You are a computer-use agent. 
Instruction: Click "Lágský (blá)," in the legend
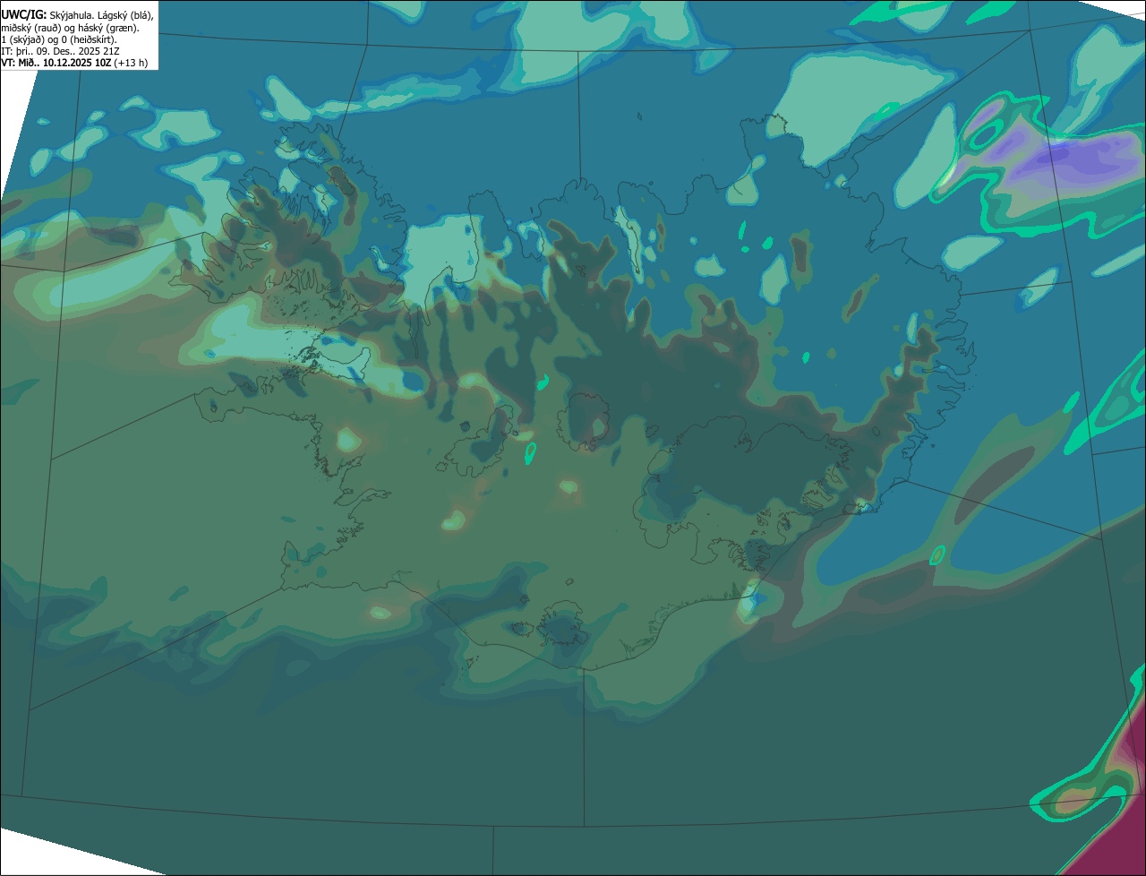(125, 15)
